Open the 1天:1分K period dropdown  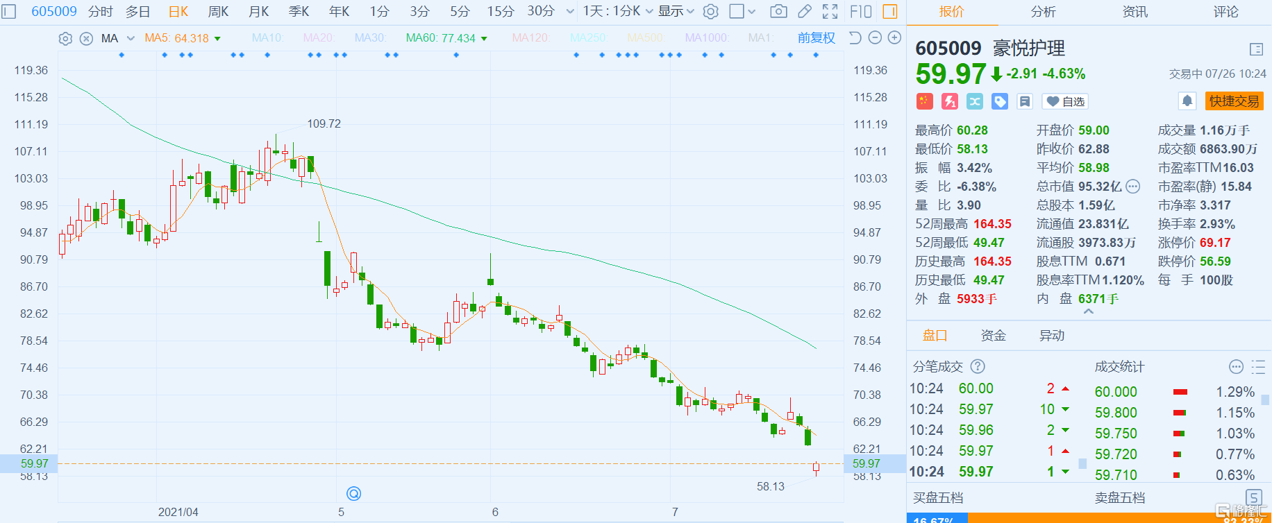[x=617, y=11]
